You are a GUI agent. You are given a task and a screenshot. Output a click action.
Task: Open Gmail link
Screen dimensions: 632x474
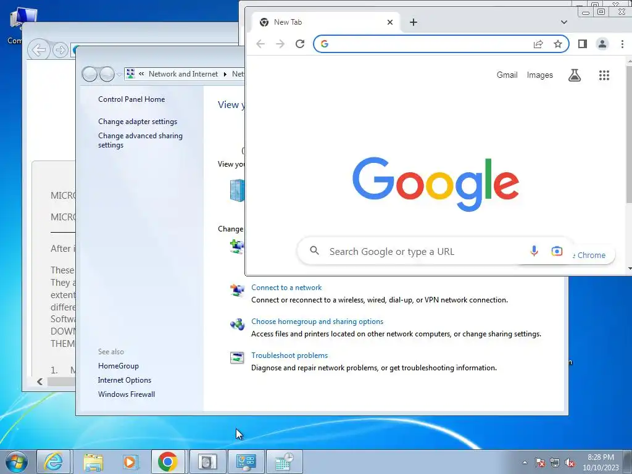click(x=507, y=75)
